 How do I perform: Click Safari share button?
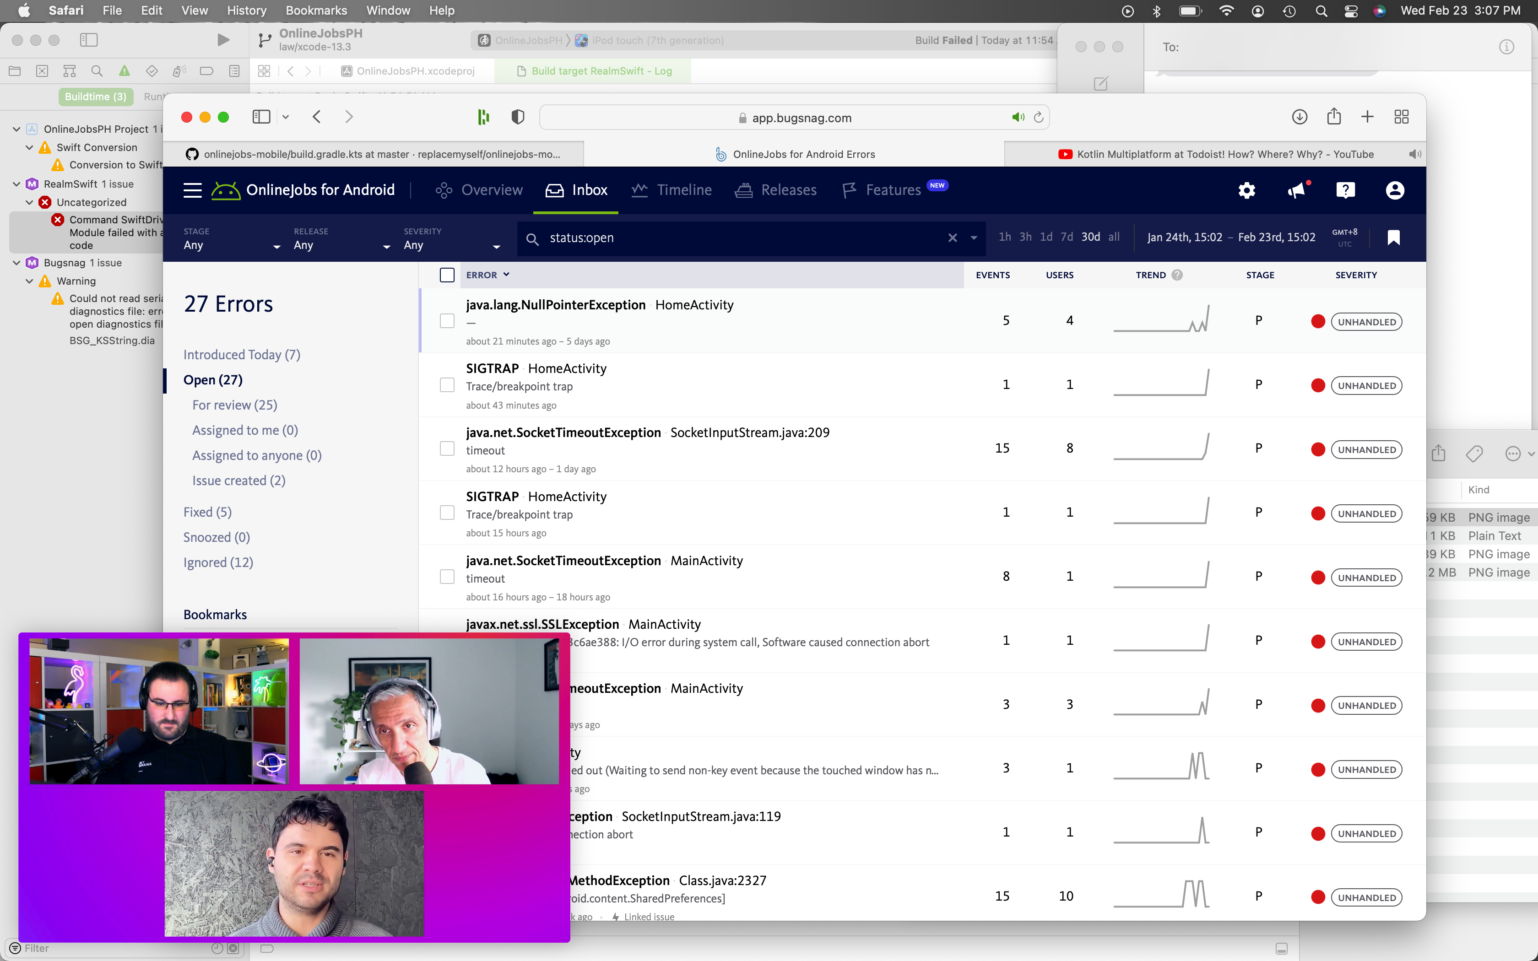[1333, 116]
